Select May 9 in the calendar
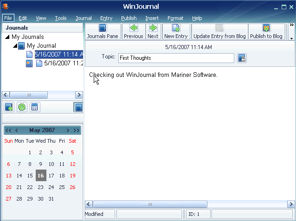Image resolution: width=296 pixels, height=221 pixels. pyautogui.click(x=40, y=164)
